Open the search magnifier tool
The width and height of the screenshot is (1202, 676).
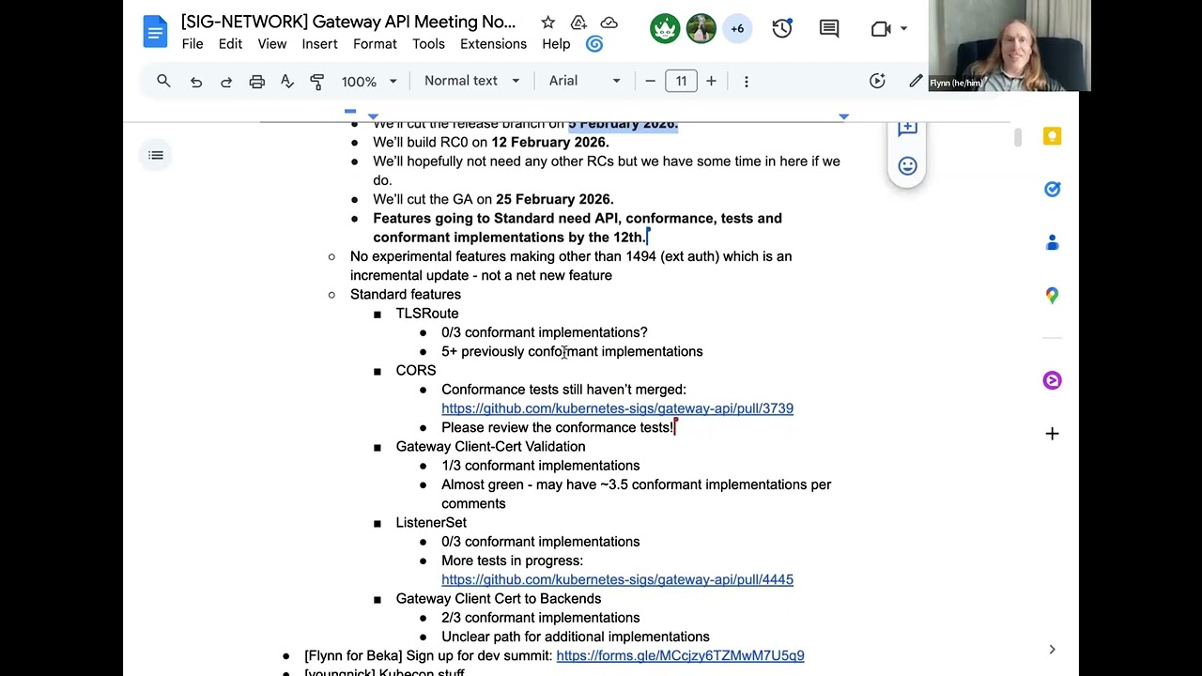163,81
